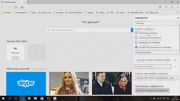
Task: Open Google Chrome from the taskbar
Action: tap(29, 98)
